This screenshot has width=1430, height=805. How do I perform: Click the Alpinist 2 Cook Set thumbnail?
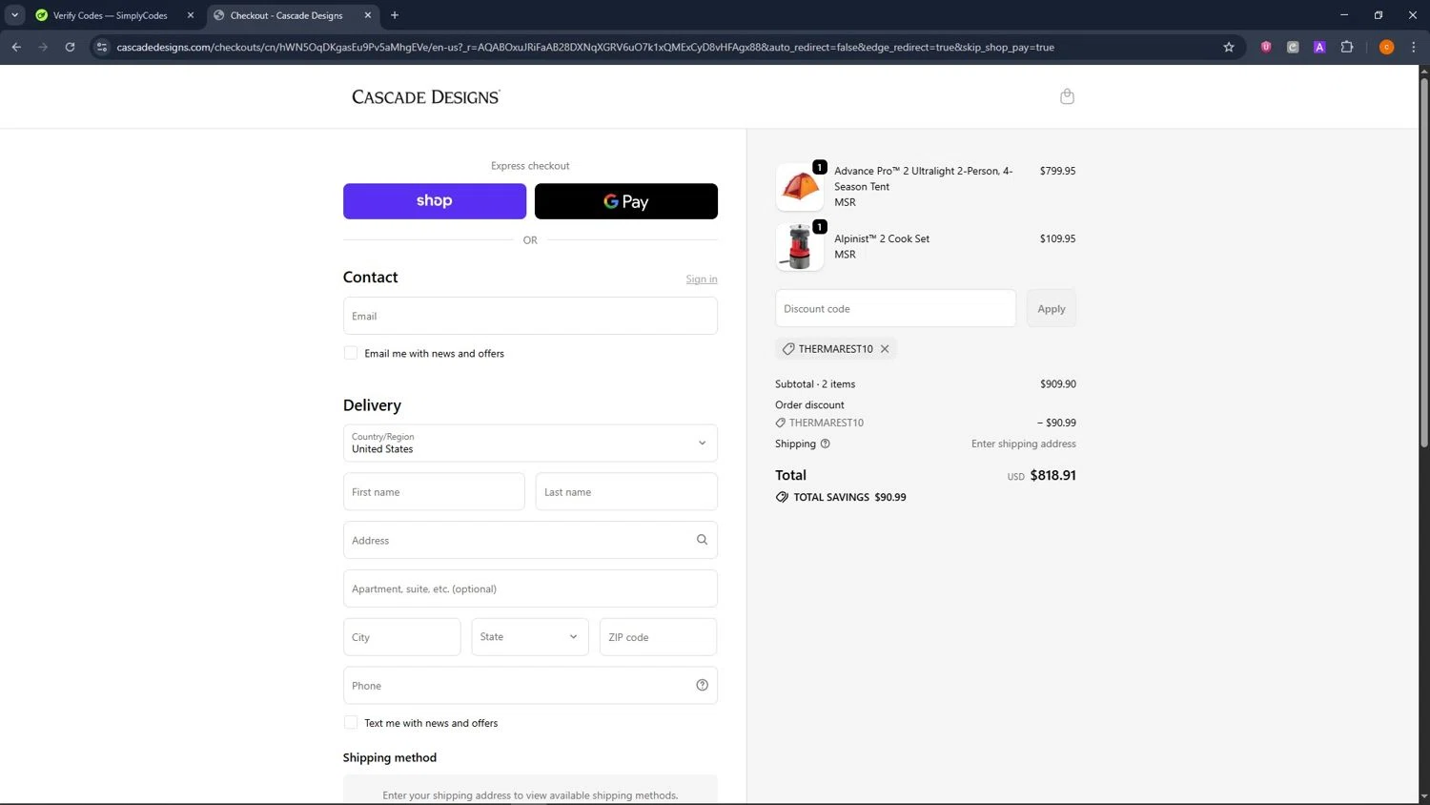[x=800, y=247]
